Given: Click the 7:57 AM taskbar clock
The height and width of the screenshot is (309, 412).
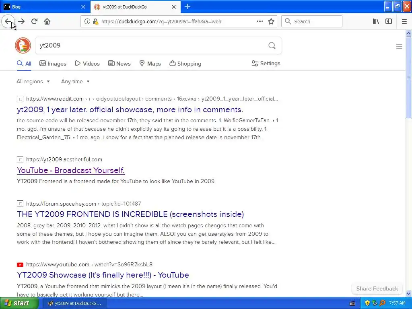Looking at the screenshot, I should click(397, 303).
